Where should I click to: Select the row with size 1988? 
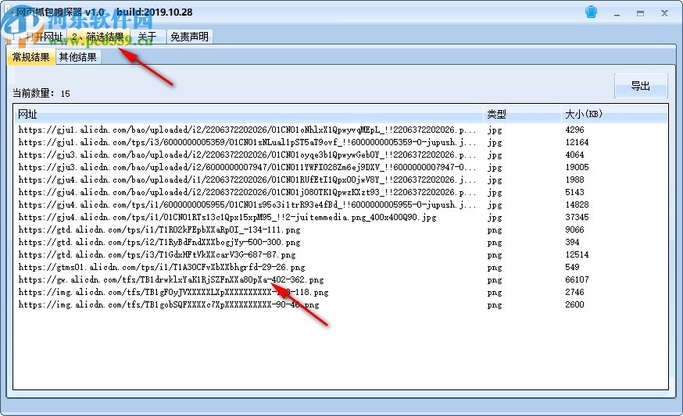340,180
